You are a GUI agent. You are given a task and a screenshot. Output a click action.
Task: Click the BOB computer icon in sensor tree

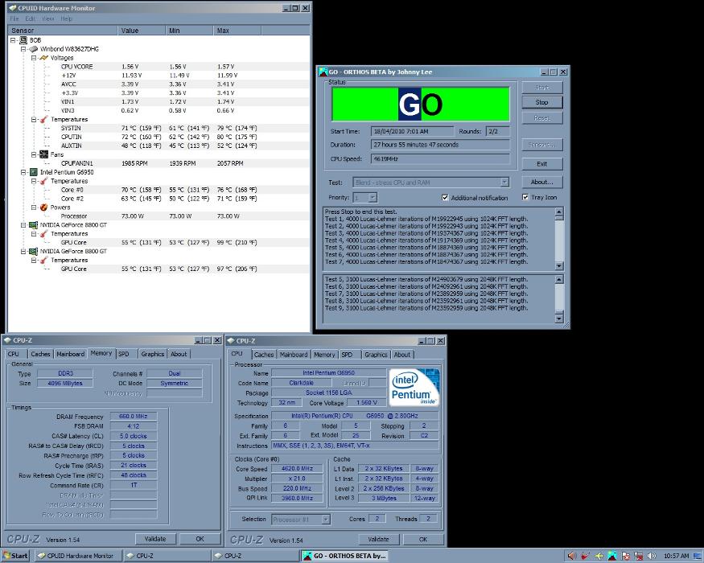[23, 40]
